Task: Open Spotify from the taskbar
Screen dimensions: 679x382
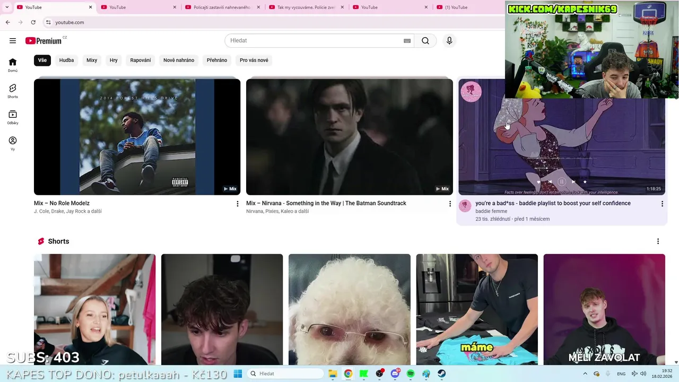Action: tap(411, 374)
